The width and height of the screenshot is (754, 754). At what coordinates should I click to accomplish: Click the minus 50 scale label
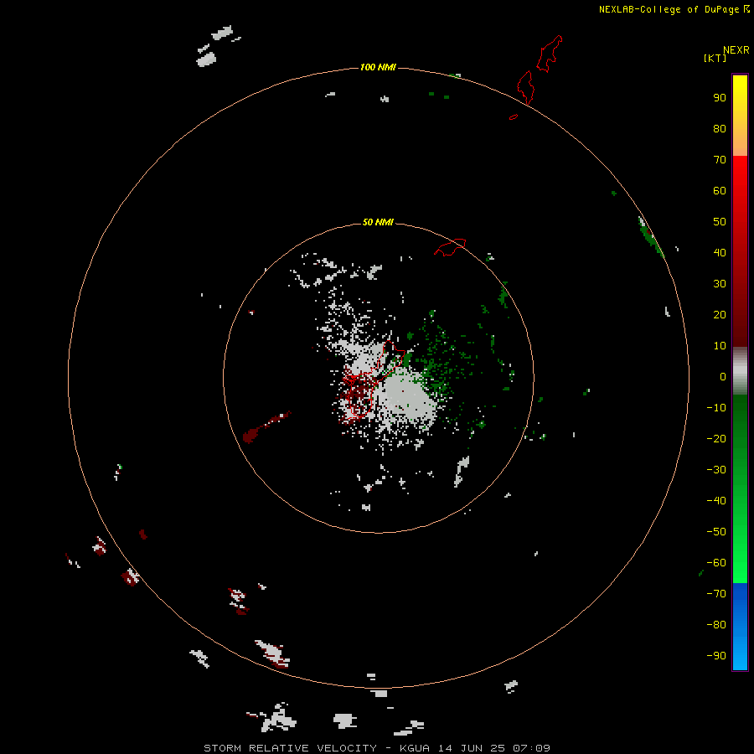[716, 532]
